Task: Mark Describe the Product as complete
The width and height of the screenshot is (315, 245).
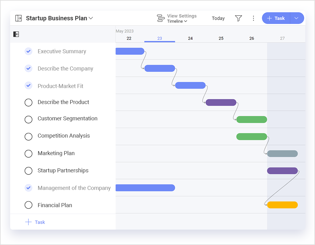Action: (28, 102)
